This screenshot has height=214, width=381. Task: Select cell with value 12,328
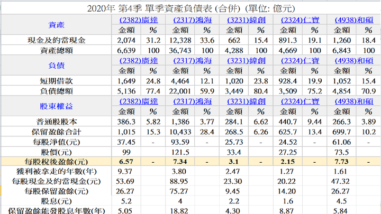click(180, 40)
